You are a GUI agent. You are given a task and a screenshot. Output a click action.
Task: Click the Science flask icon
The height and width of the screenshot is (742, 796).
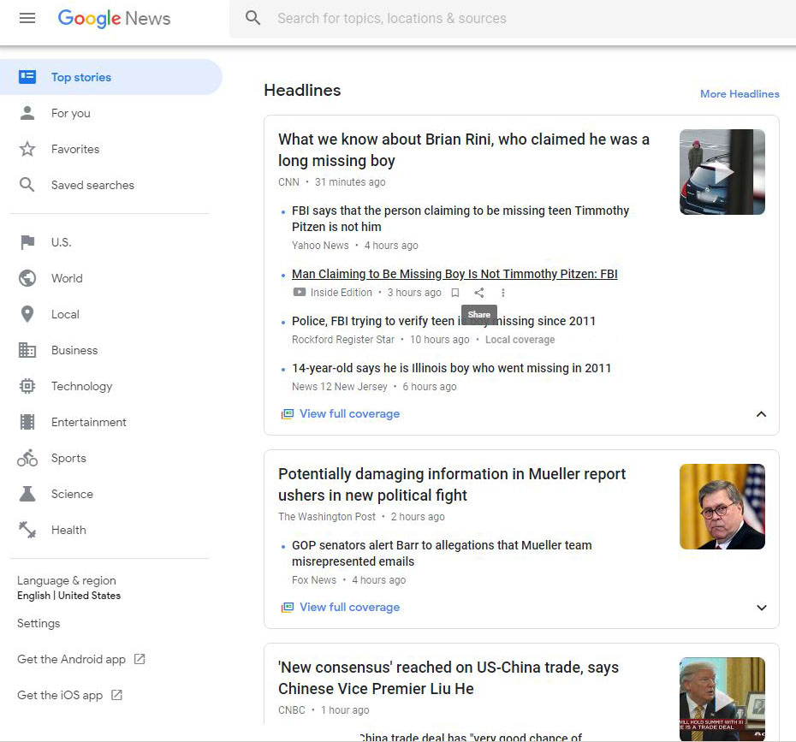[x=27, y=494]
